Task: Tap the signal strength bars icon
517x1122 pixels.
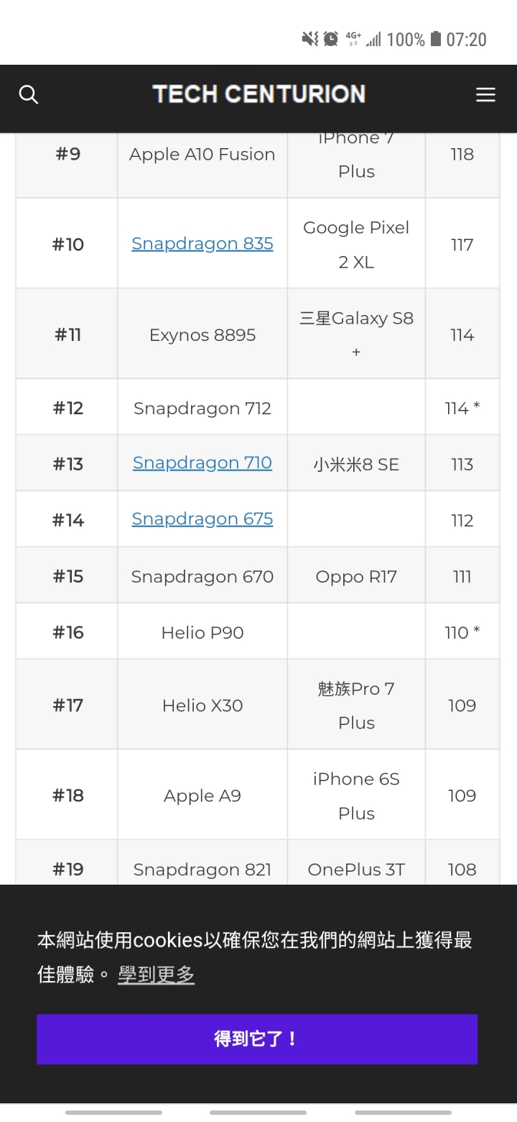Action: point(373,40)
